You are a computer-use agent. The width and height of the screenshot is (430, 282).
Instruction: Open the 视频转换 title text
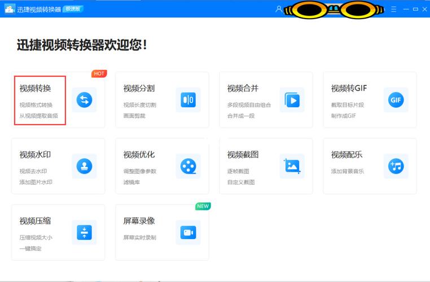[x=35, y=88]
